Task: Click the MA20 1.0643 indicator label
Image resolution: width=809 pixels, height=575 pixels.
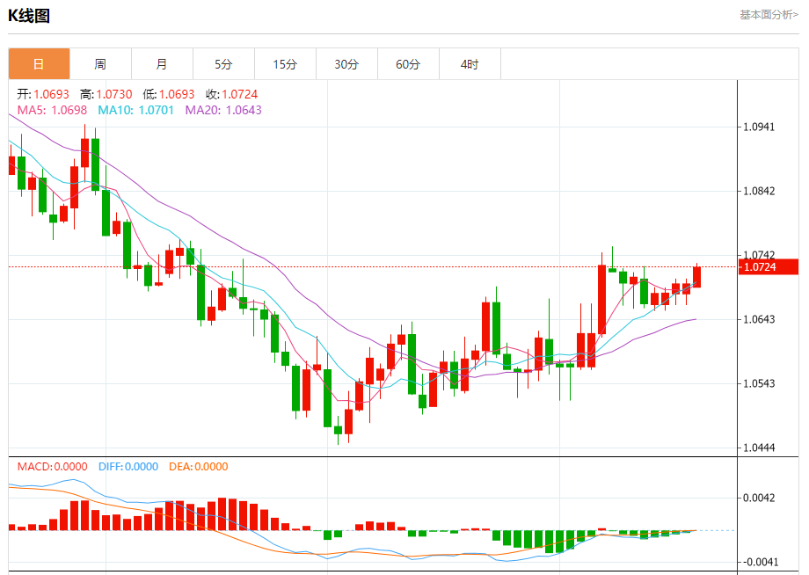Action: tap(223, 111)
